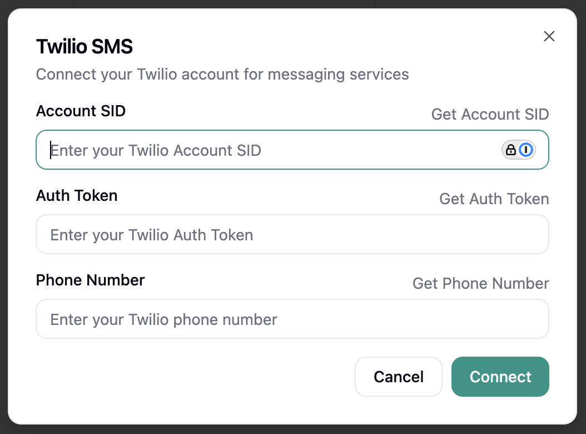Follow the Get Auth Token link
The height and width of the screenshot is (434, 586).
coord(494,199)
